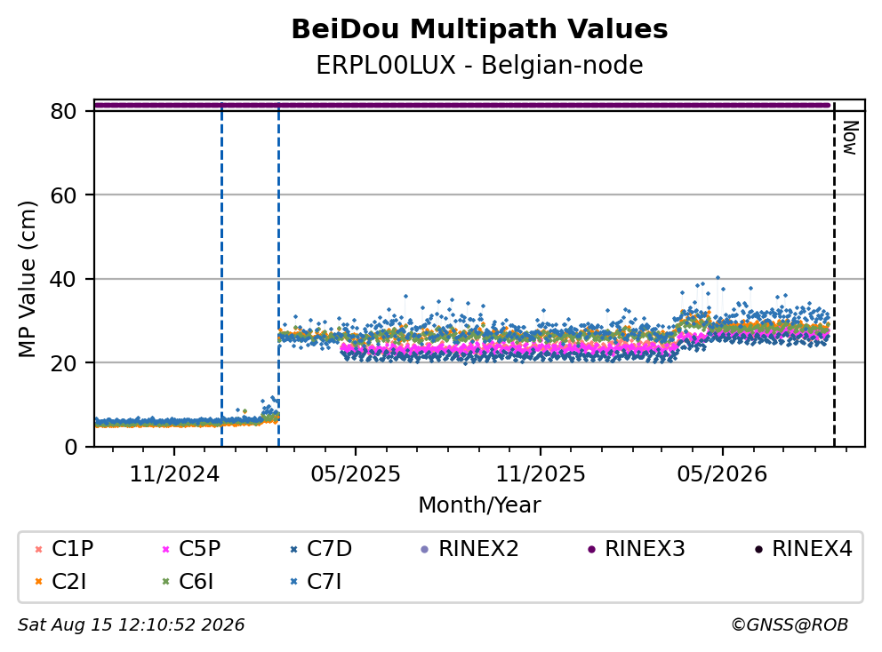Viewport: 882px width, 652px height.
Task: Click the 20 y-axis tick label
Action: point(63,363)
